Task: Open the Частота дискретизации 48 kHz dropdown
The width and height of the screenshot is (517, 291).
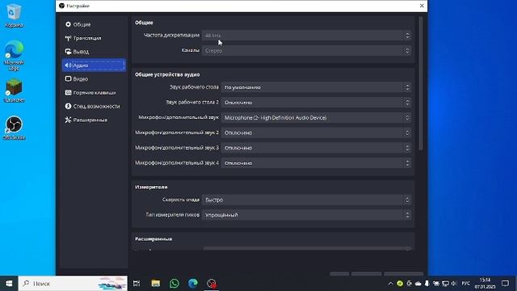Action: (x=307, y=36)
